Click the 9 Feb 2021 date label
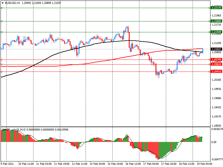The height and width of the screenshot is (167, 223). [7, 164]
